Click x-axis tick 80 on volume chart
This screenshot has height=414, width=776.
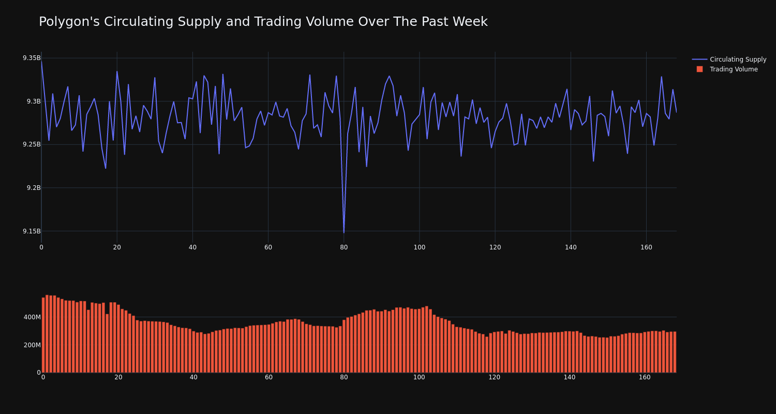tap(344, 377)
